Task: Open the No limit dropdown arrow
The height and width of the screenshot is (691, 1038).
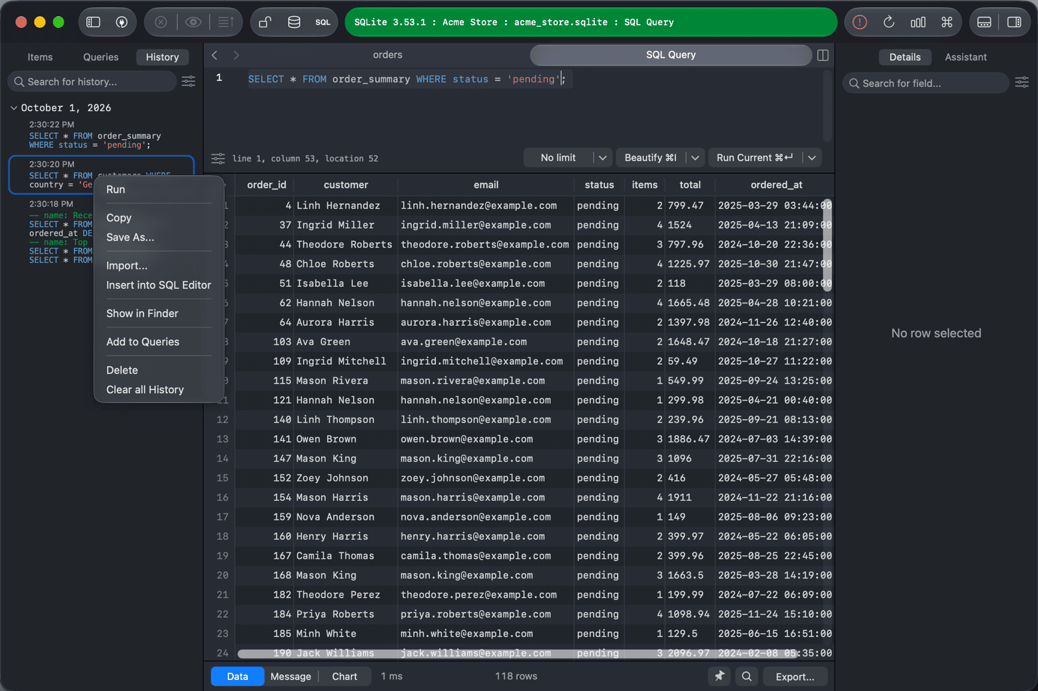Action: point(603,158)
